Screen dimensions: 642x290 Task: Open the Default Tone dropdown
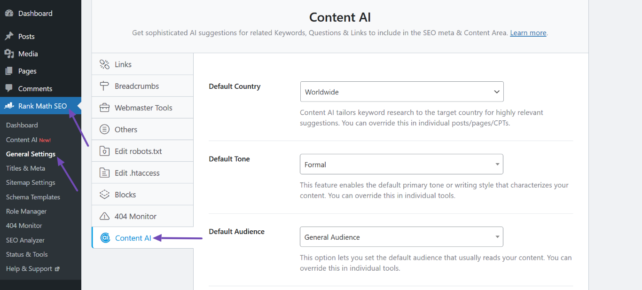click(x=401, y=165)
